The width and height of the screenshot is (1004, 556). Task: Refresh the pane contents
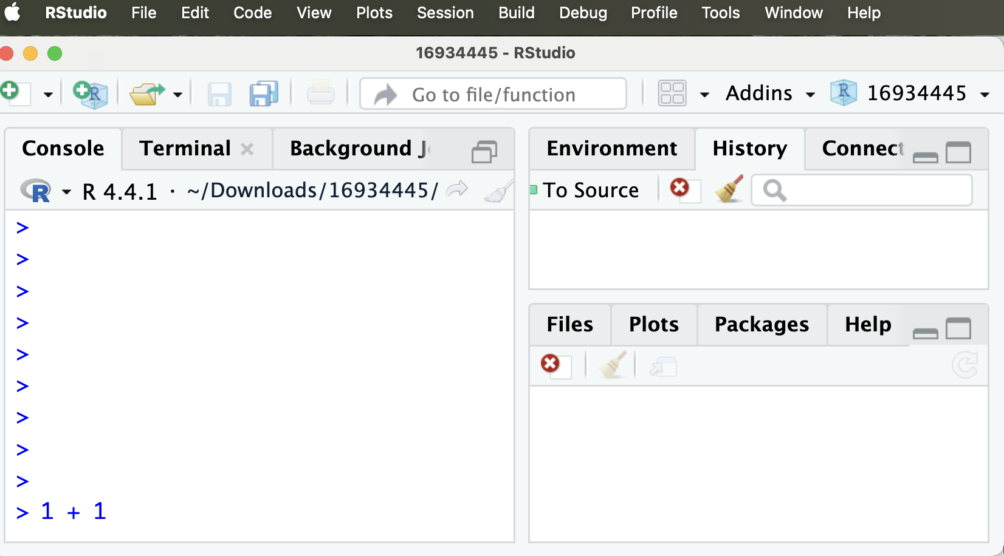pos(964,365)
